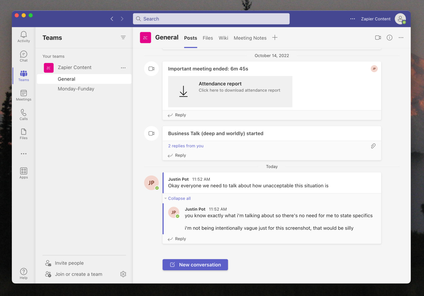Download the attendance report arrow icon

pos(184,91)
